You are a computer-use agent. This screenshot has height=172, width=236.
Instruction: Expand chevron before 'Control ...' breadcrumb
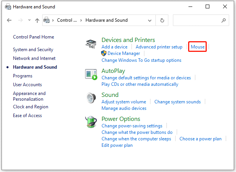coord(53,20)
